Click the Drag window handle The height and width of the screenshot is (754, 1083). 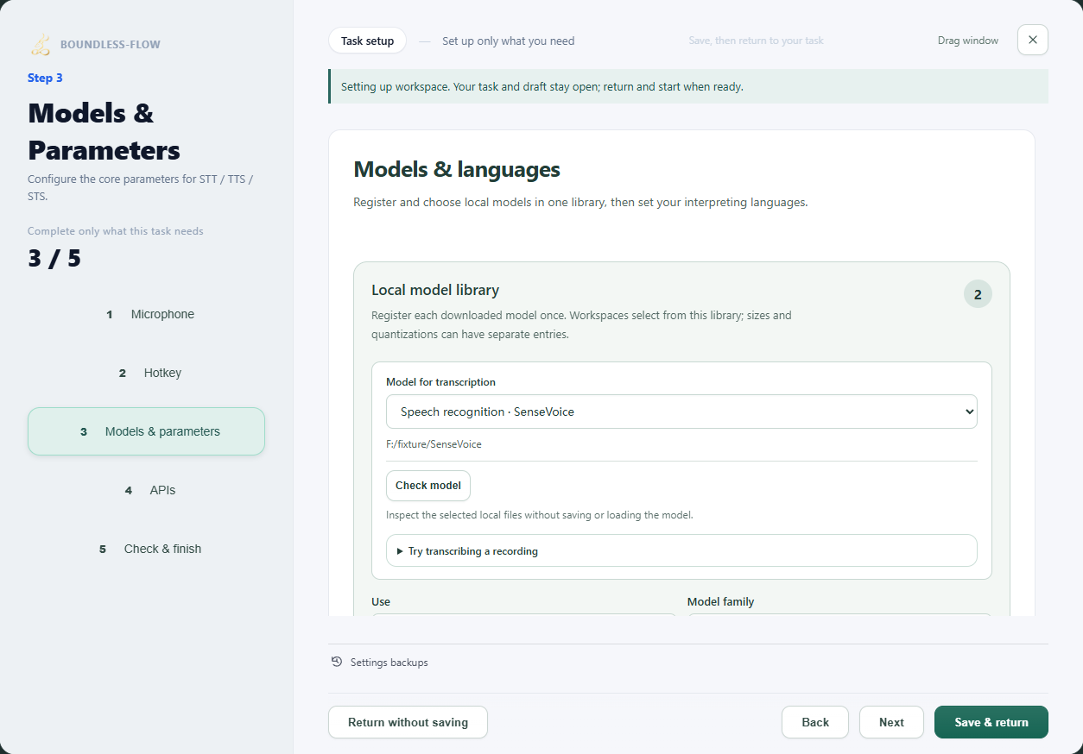(968, 41)
